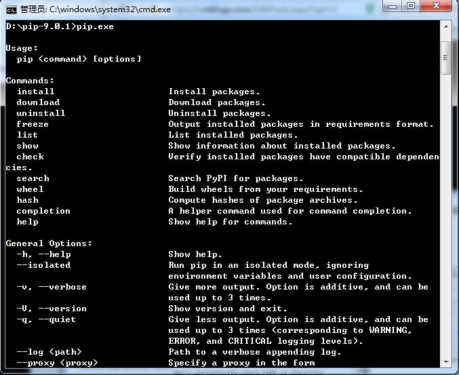Click the 'General Options:' heading
The image size is (459, 375).
coord(49,243)
